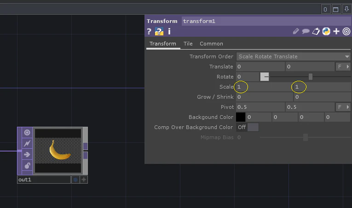Click Background Color alpha value field
The image size is (352, 208).
point(337,117)
